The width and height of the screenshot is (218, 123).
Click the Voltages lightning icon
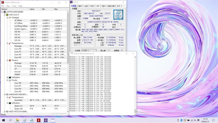point(10,17)
